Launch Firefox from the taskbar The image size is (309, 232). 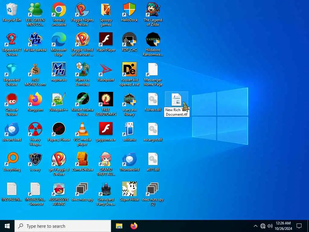134,226
